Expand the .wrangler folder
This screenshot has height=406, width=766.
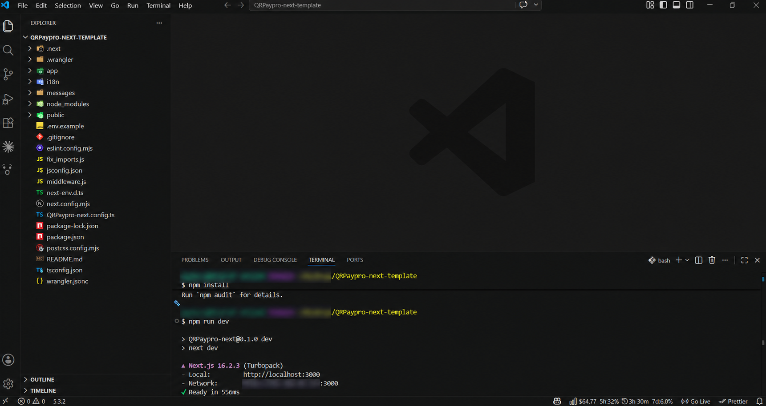[x=30, y=60]
